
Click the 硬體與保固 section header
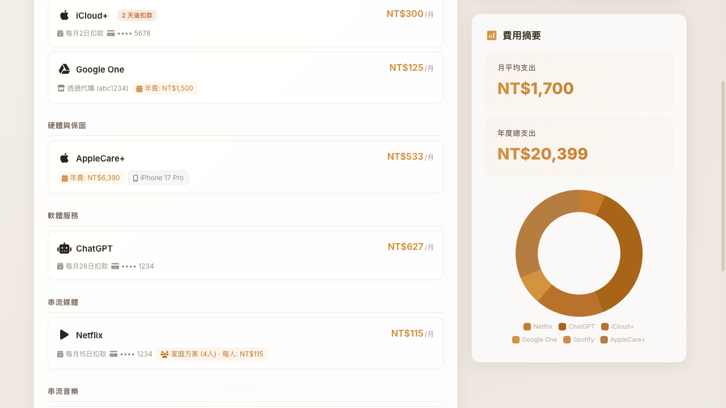tap(67, 125)
